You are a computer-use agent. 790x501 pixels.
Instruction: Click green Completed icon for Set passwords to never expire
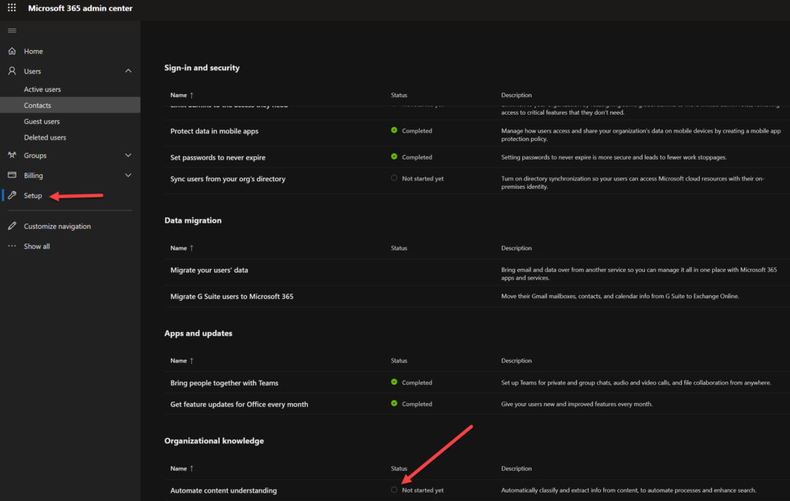[x=394, y=156]
